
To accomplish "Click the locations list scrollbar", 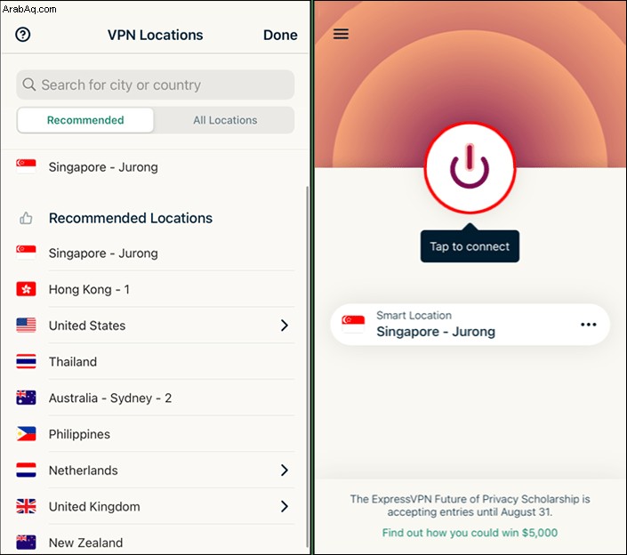I will [x=307, y=366].
